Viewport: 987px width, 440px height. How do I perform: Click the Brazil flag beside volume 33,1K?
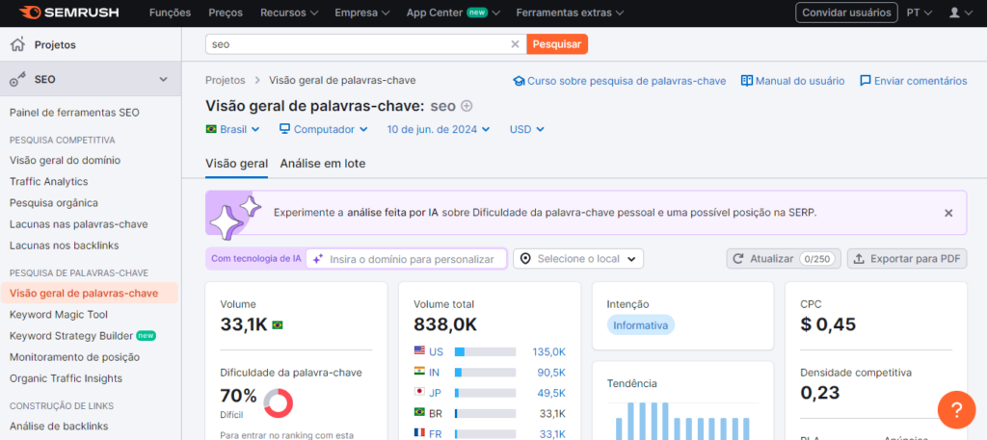[277, 325]
